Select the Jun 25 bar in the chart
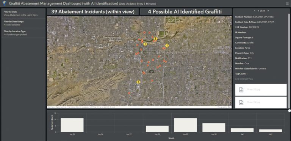This screenshot has height=141, width=291. [x=72, y=125]
